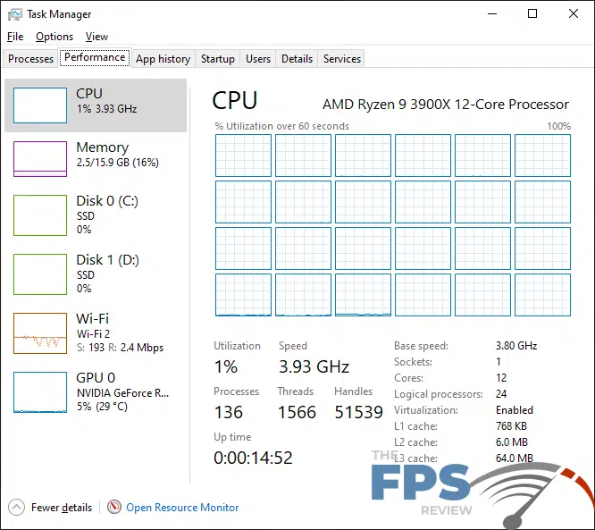Select the Memory usage graph thumbnail
Screen dimensions: 595x530
(x=40, y=159)
